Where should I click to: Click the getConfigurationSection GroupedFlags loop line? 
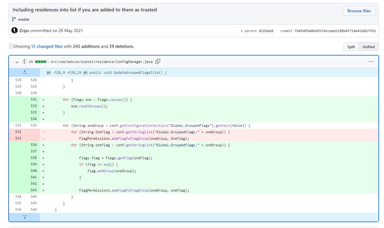coord(157,126)
